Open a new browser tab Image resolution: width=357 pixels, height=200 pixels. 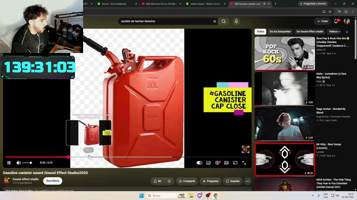tap(276, 4)
